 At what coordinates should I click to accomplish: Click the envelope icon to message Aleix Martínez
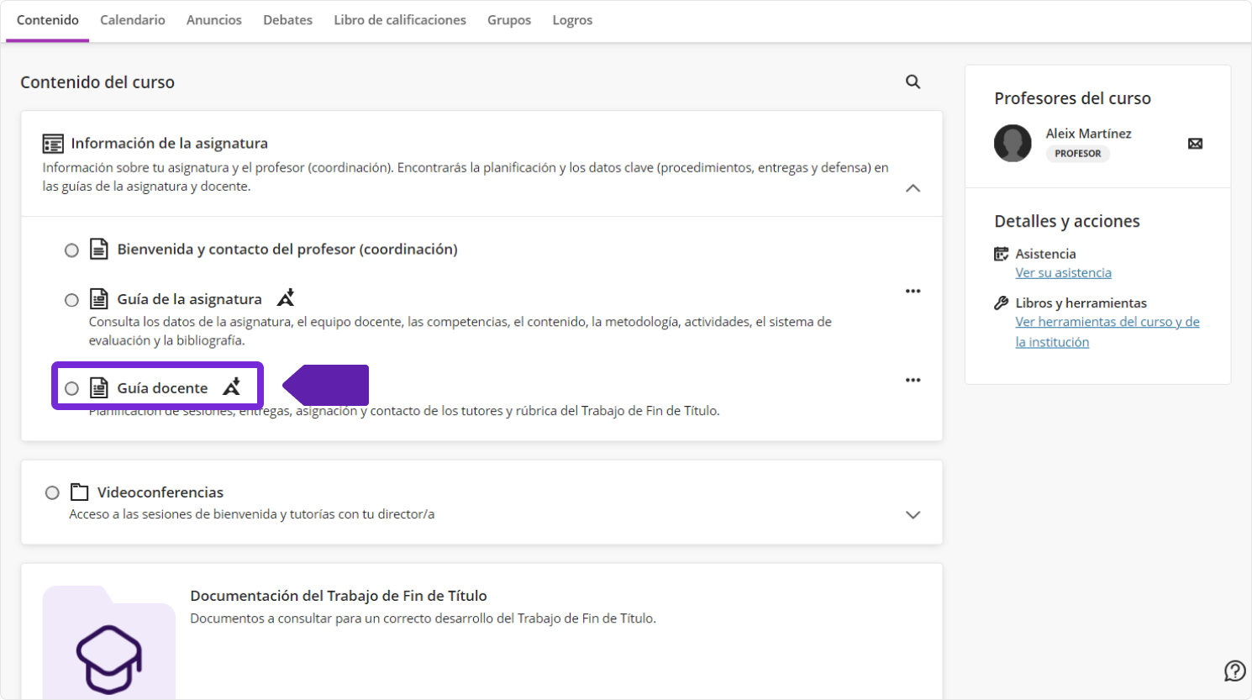coord(1195,144)
